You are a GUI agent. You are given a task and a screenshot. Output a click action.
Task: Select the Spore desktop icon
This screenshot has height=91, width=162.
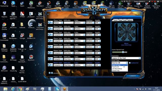[x=31, y=47]
